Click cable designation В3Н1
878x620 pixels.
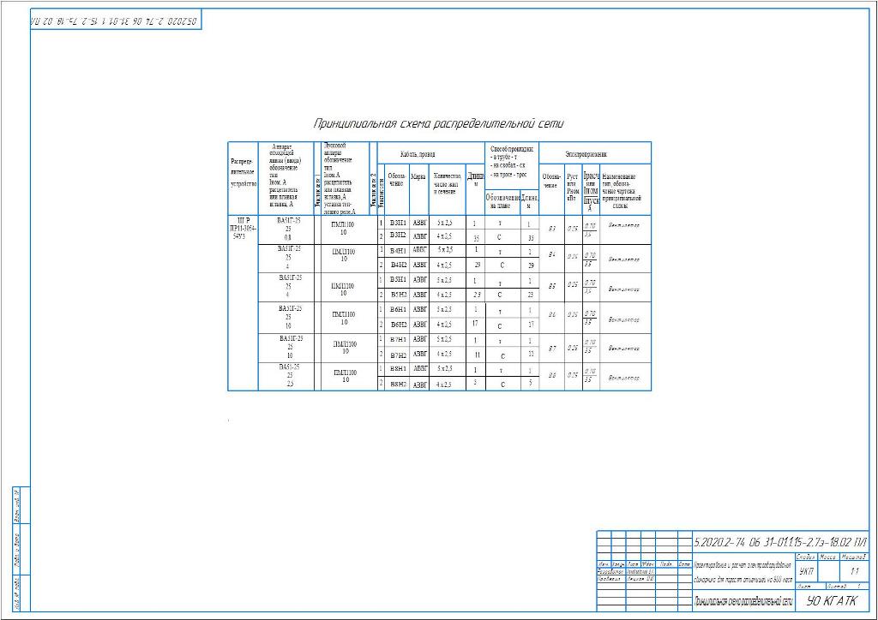[x=398, y=223]
